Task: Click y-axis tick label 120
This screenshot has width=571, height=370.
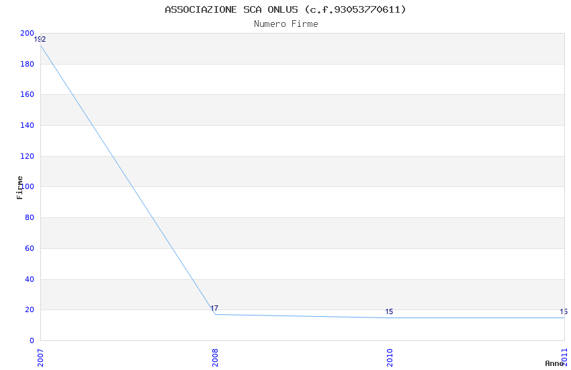Action: (x=28, y=156)
